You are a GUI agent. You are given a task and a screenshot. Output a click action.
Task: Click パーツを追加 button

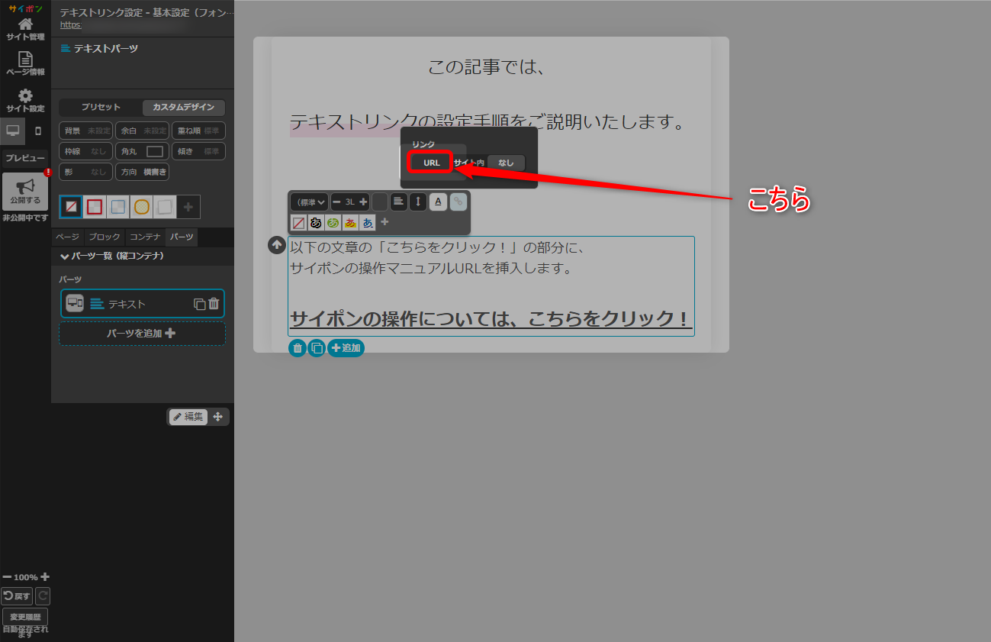pos(142,334)
